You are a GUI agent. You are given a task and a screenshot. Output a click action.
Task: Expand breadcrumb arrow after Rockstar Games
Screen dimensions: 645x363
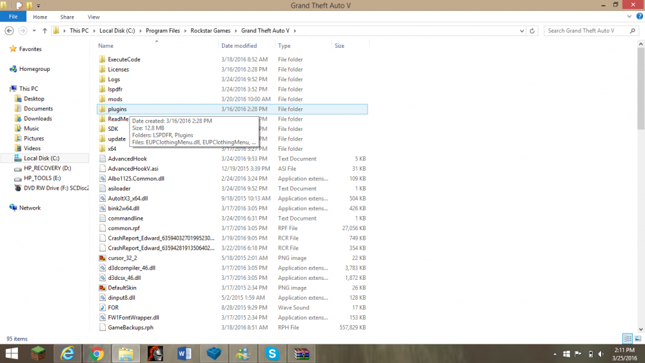235,31
